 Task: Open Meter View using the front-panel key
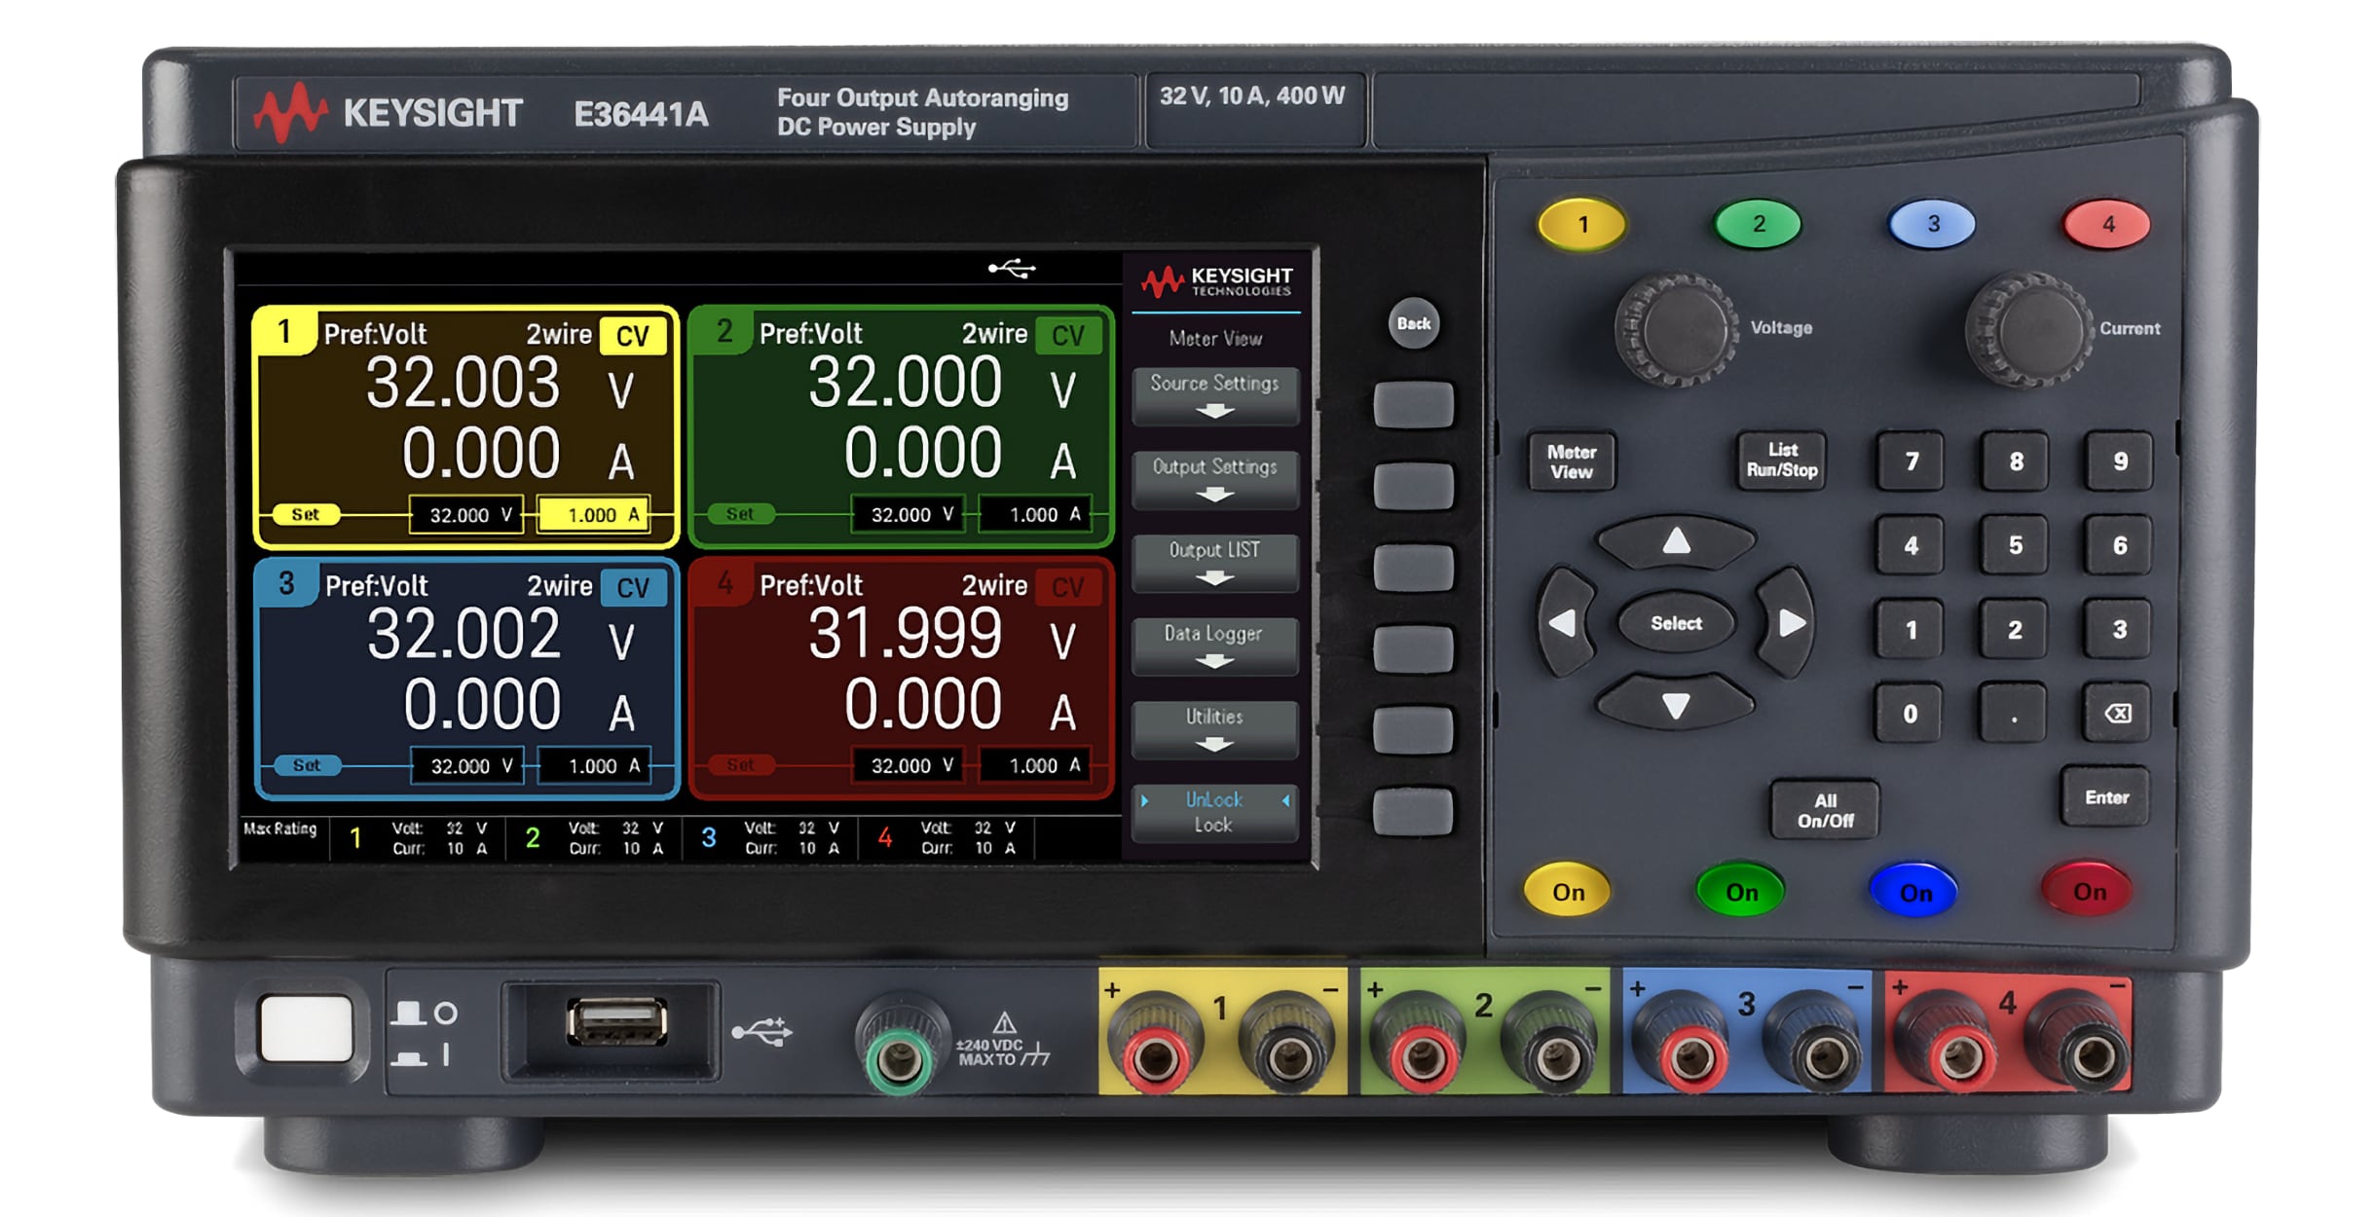click(x=1571, y=461)
